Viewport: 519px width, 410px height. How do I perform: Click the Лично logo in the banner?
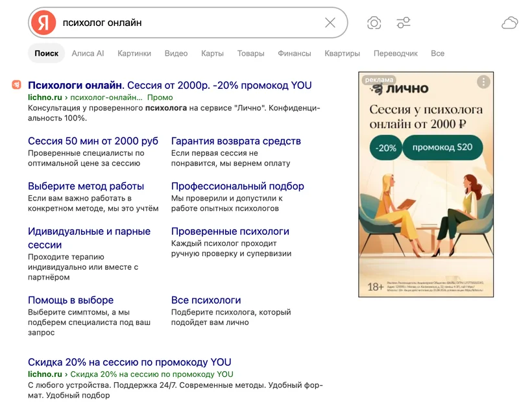click(x=400, y=89)
